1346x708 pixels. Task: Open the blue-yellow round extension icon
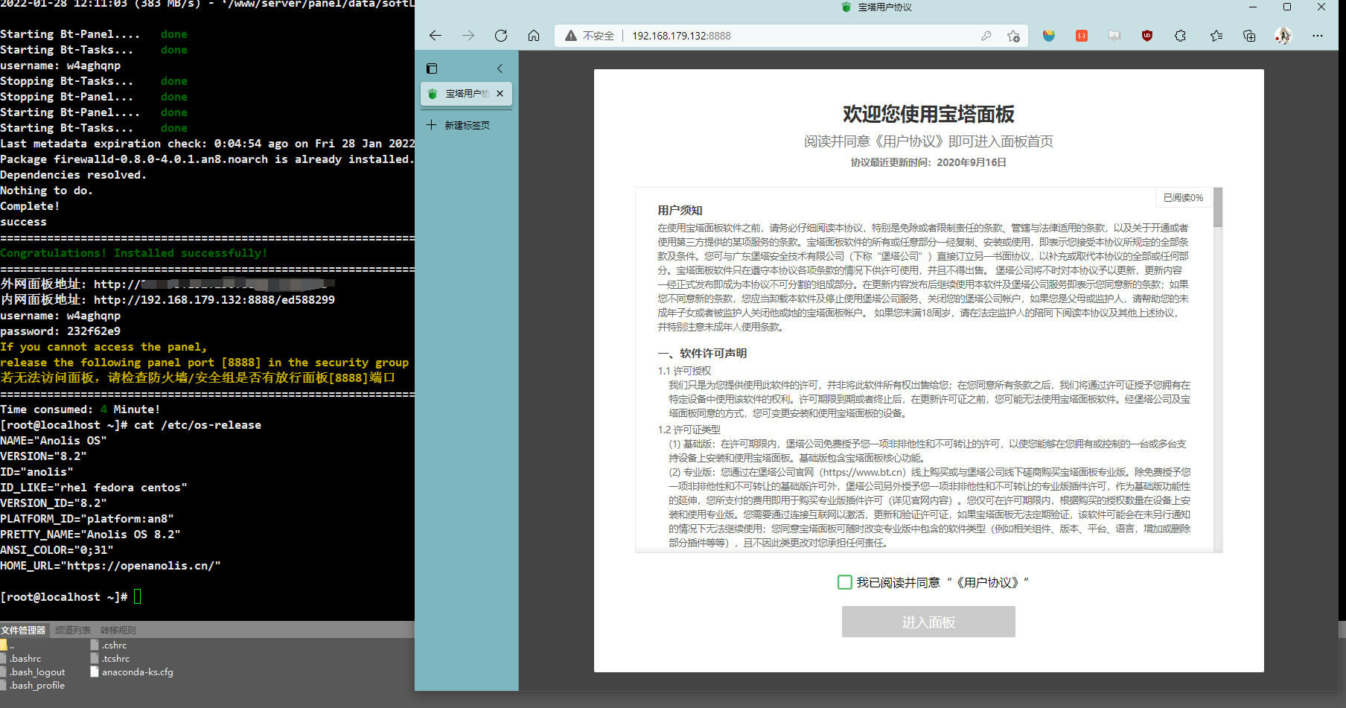[1049, 36]
